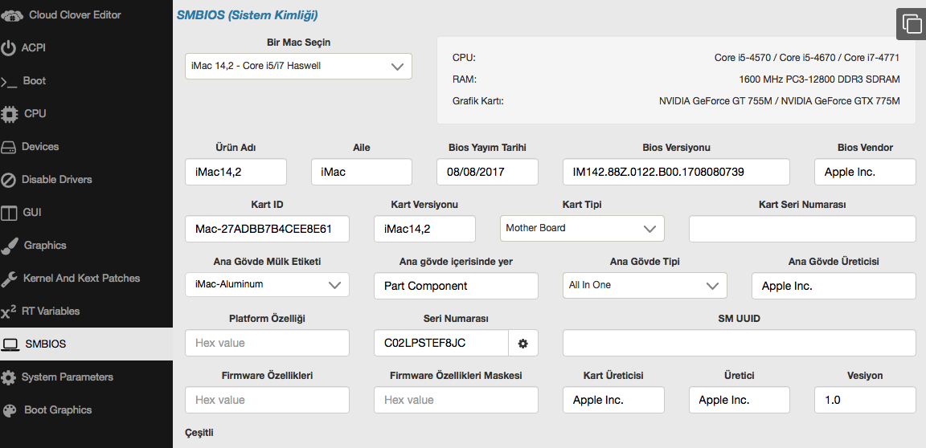Select the CPU chip icon
The height and width of the screenshot is (448, 926).
[10, 114]
